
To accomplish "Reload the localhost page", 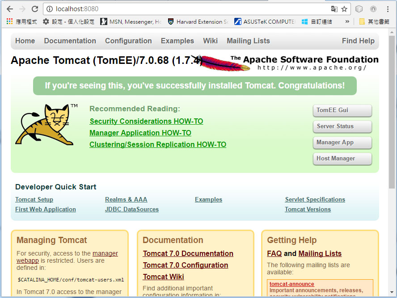I will 35,9.
